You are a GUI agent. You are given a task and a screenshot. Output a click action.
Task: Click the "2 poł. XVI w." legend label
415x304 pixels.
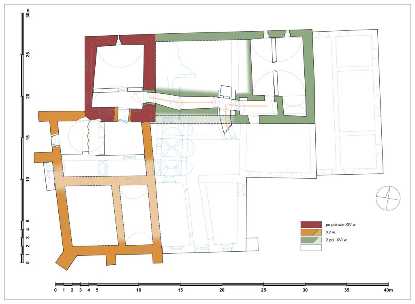[x=337, y=240]
